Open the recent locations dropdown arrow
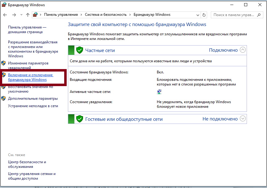 click(21, 15)
